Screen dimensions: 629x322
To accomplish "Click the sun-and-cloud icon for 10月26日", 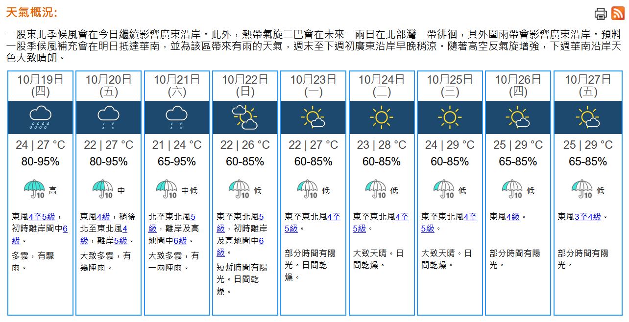I will tap(518, 117).
